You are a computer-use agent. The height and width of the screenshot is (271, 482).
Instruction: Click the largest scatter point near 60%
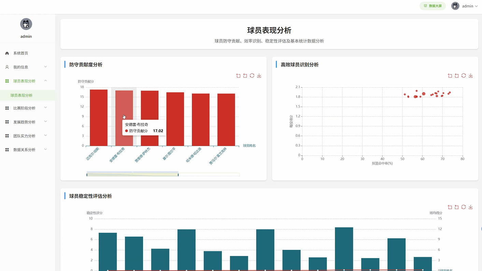pyautogui.click(x=424, y=94)
